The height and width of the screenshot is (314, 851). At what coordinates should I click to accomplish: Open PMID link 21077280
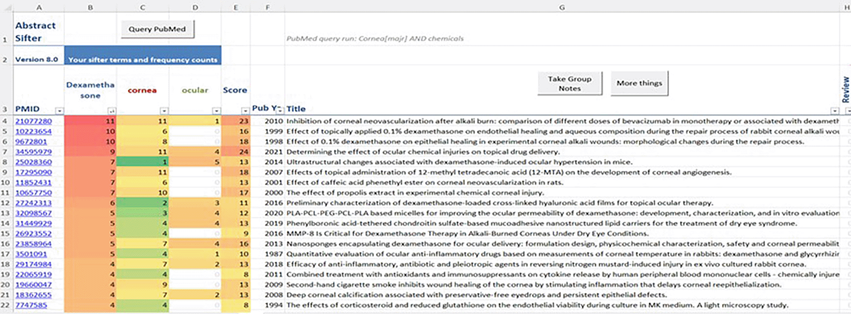tap(33, 121)
